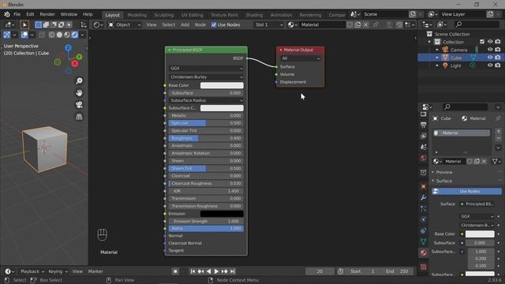Disable Light render camera icon
The width and height of the screenshot is (505, 284).
pos(498,65)
